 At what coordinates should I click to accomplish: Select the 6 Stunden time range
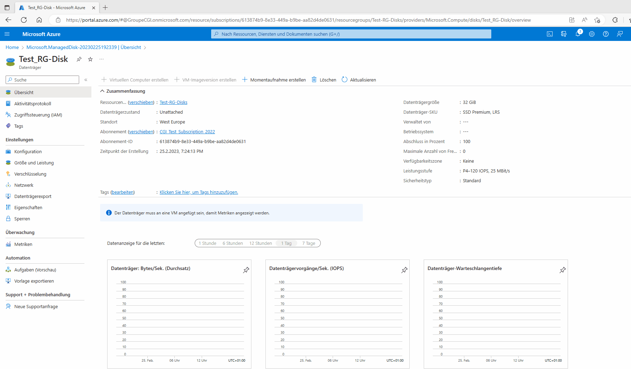point(233,243)
